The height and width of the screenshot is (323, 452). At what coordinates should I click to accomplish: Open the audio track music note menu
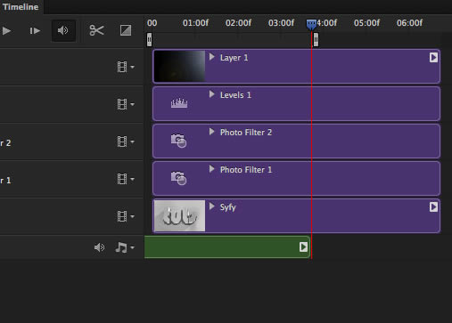[125, 247]
